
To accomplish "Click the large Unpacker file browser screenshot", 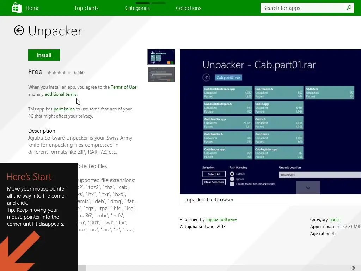I will [270, 122].
